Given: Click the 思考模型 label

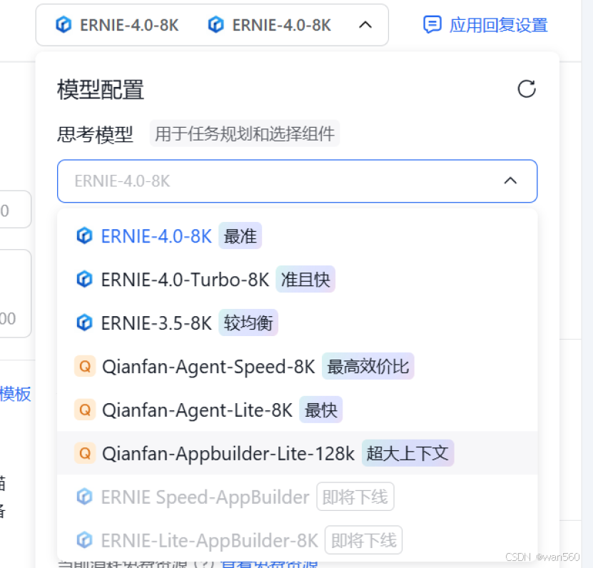Looking at the screenshot, I should [x=95, y=134].
